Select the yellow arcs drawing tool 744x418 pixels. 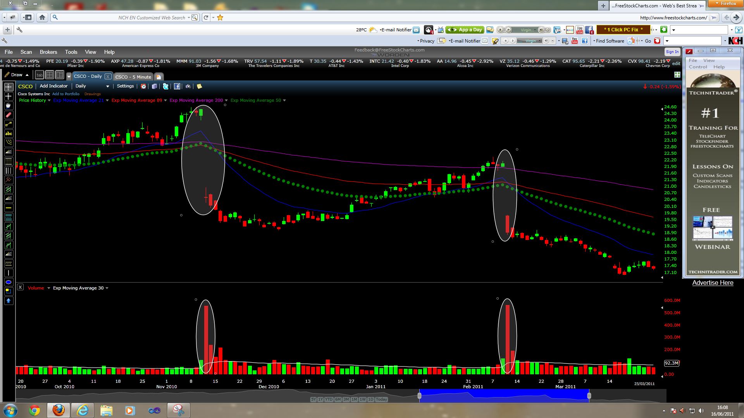[x=9, y=143]
